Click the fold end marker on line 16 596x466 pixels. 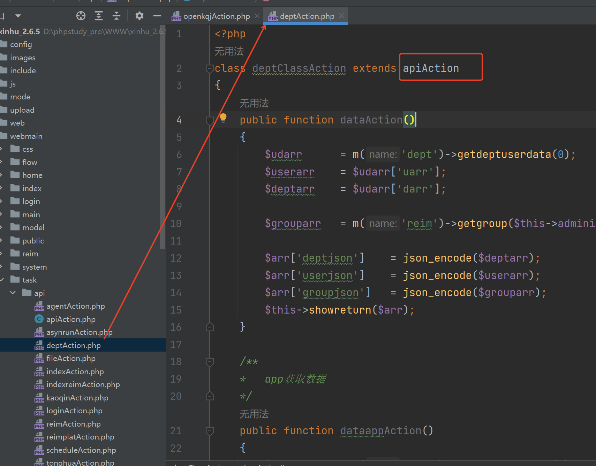pos(210,327)
